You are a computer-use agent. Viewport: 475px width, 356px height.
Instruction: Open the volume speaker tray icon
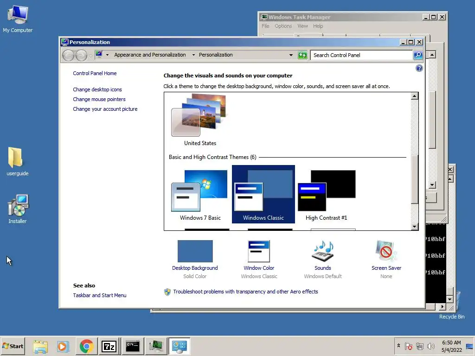pyautogui.click(x=430, y=346)
